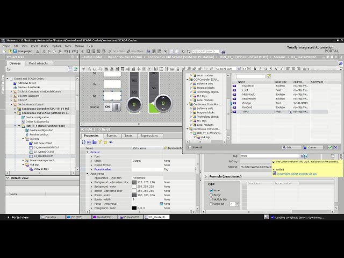Click the Print icon in main toolbar
This screenshot has height=258, width=344.
38,52
